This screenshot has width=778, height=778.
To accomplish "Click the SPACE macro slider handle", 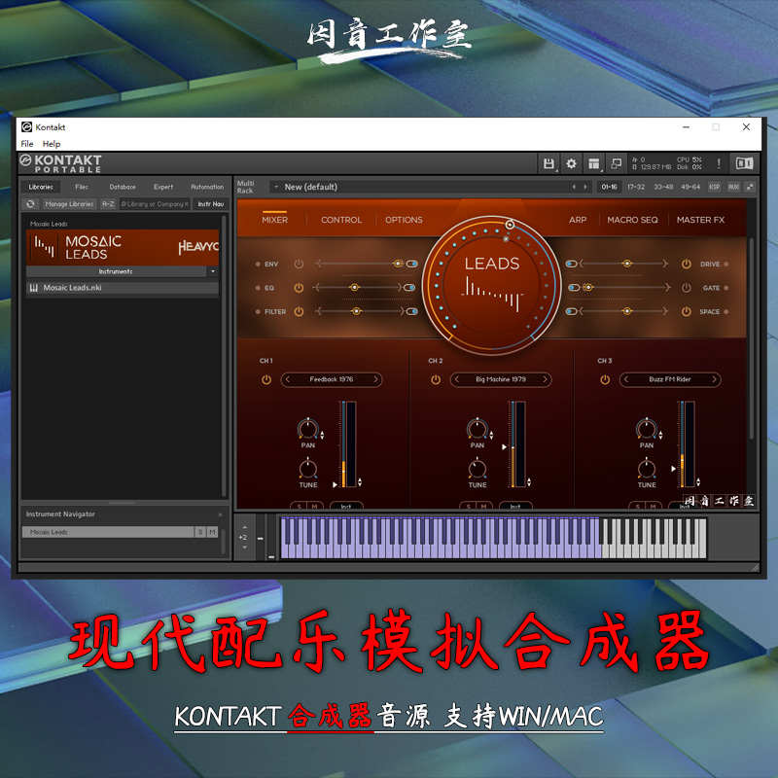I will [627, 311].
